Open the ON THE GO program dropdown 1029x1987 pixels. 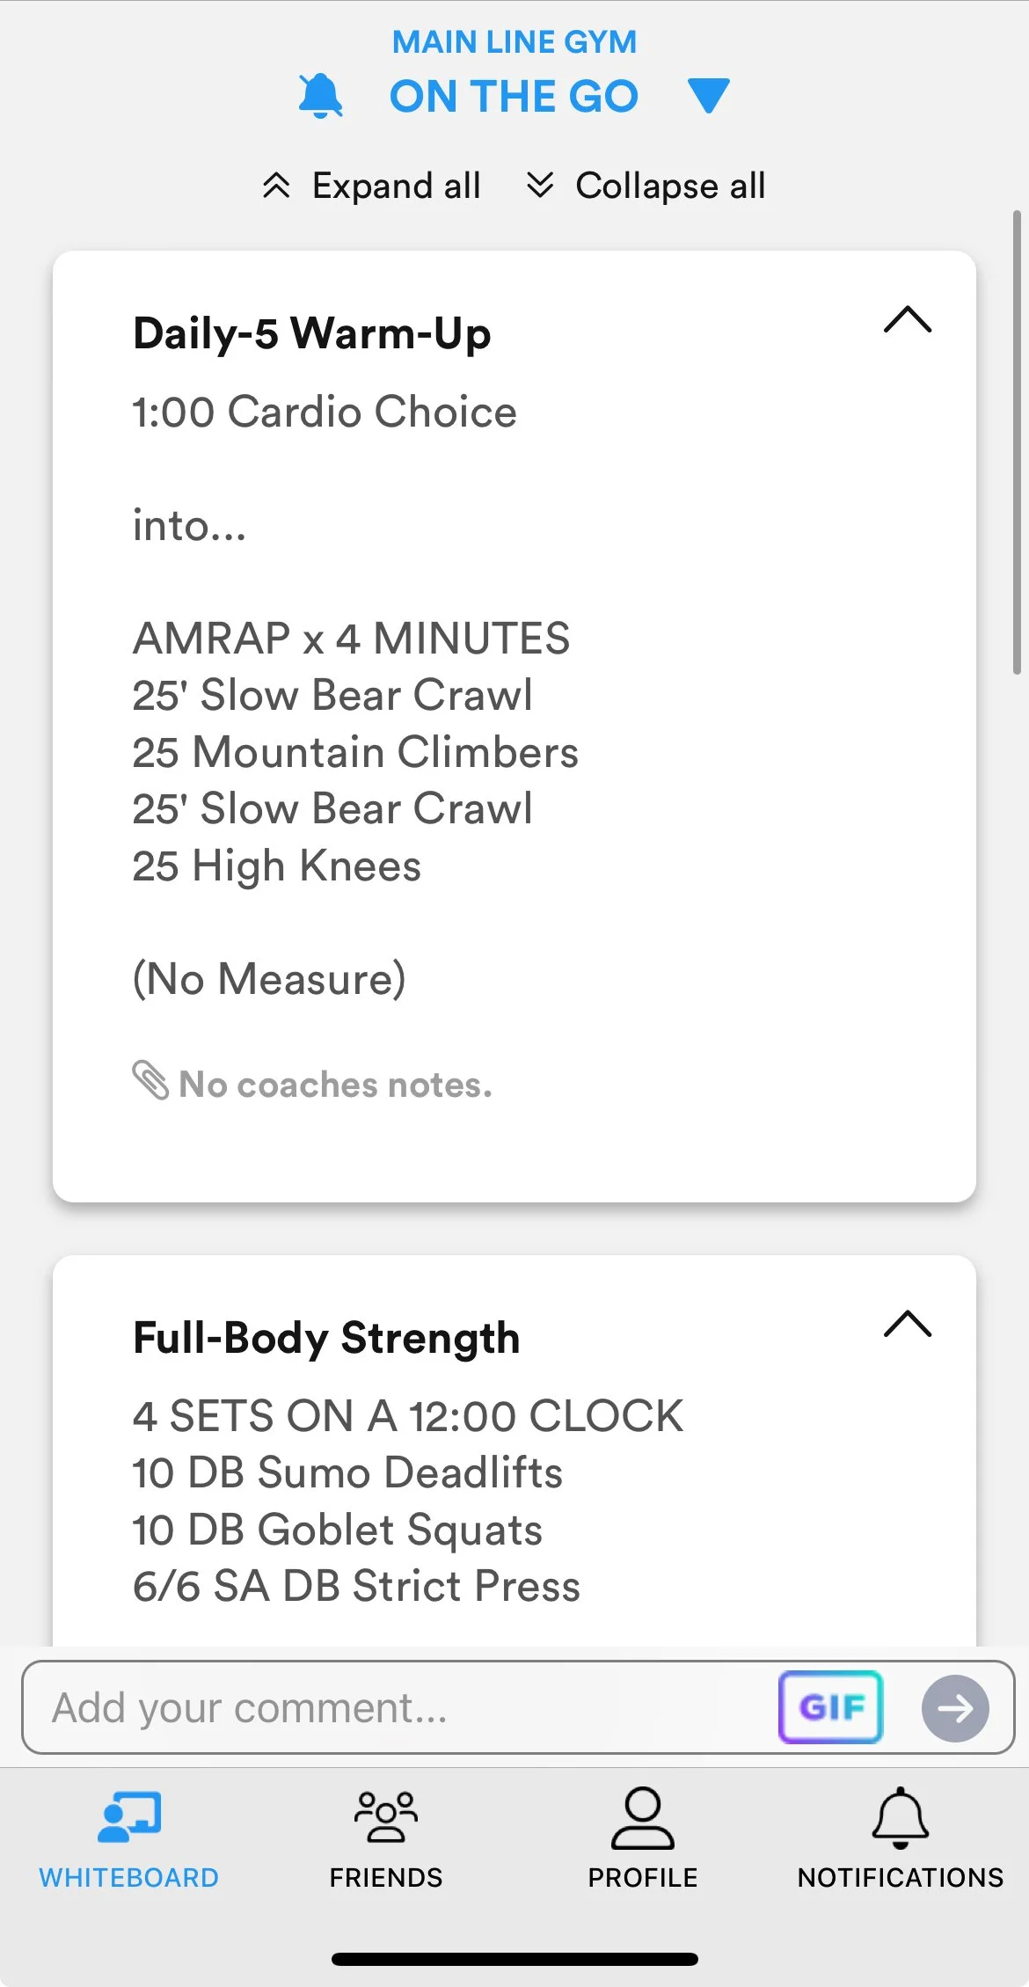(x=708, y=95)
